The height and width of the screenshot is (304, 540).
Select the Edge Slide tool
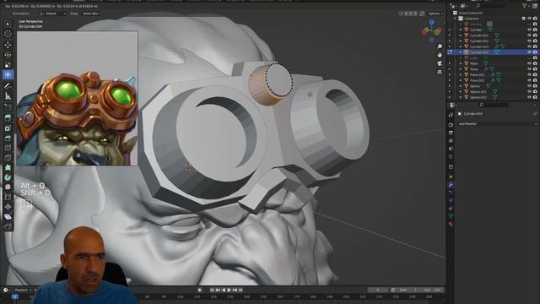coord(8,197)
